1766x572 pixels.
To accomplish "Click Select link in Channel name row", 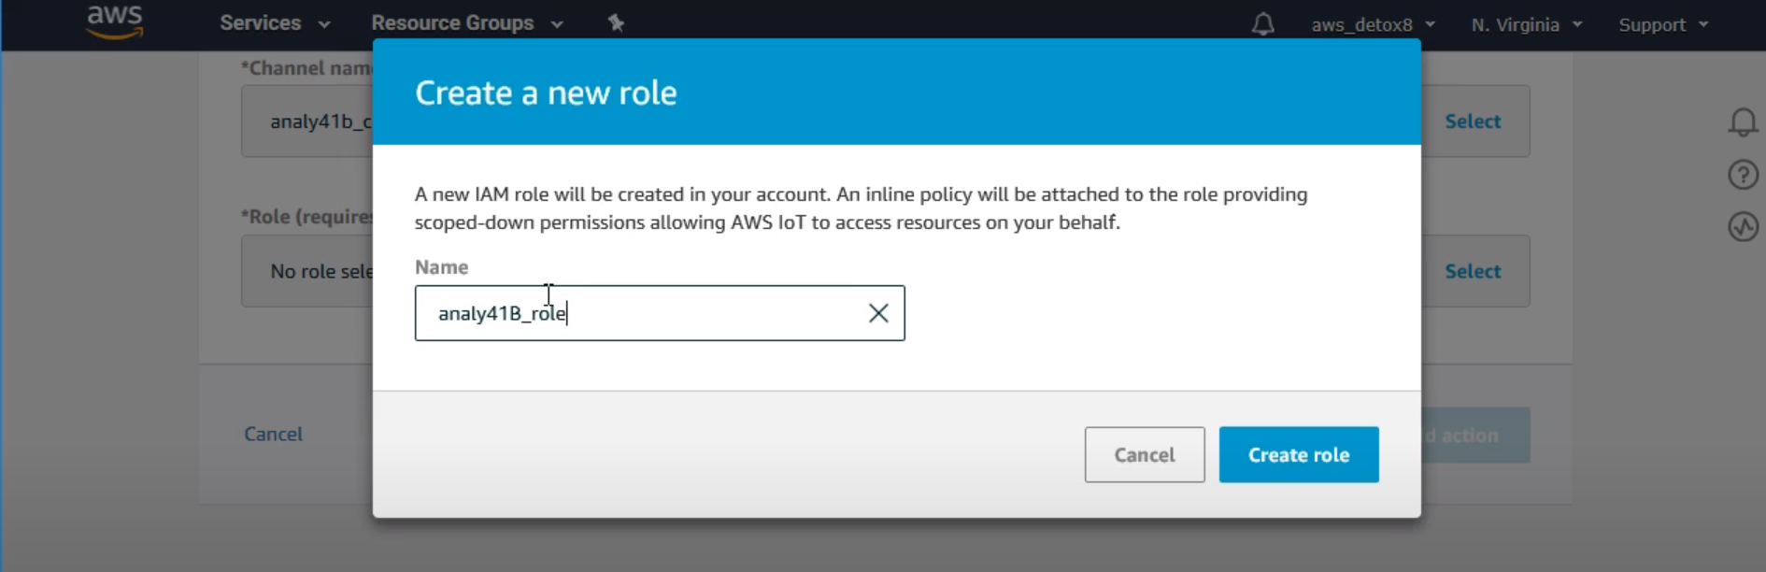I will [x=1473, y=122].
